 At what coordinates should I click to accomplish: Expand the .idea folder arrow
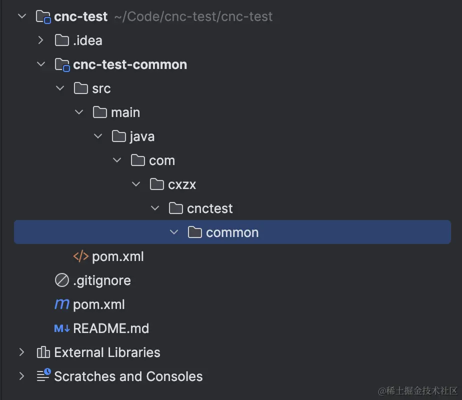point(41,40)
